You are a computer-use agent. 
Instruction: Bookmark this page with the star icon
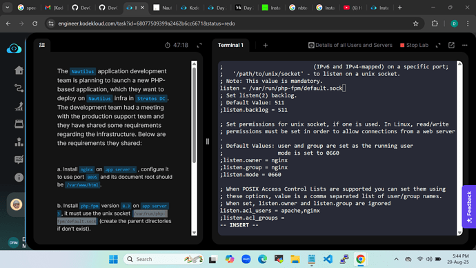415,23
